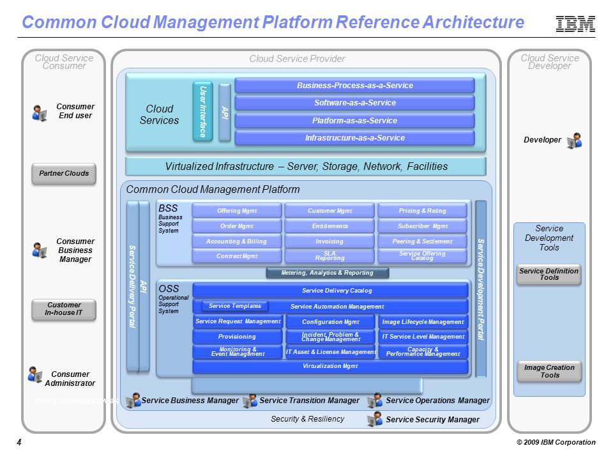The width and height of the screenshot is (613, 460).
Task: Click the slide title heading
Action: click(x=273, y=22)
